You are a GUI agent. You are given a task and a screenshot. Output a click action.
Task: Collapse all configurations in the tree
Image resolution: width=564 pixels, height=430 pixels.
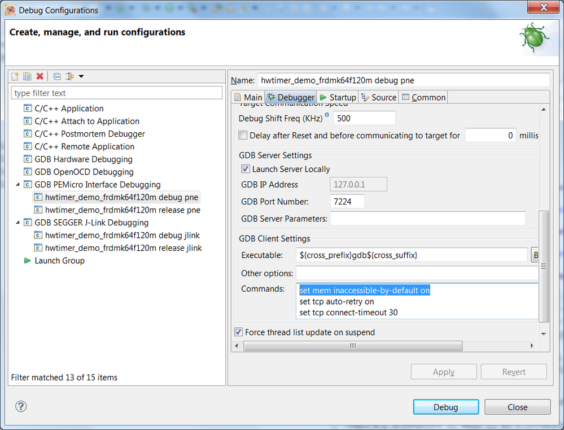tap(57, 76)
